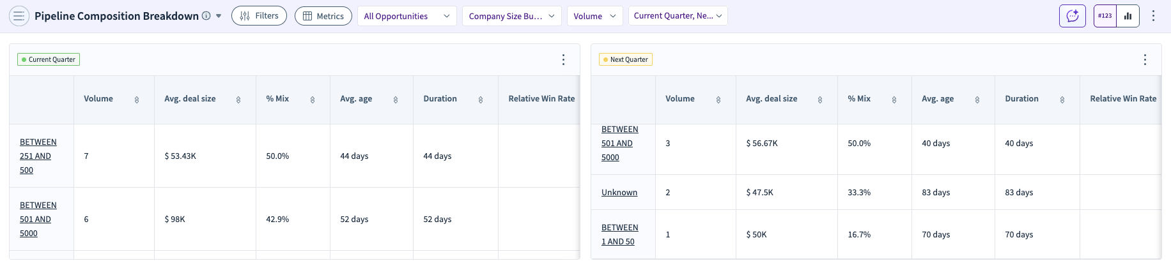The image size is (1171, 261).
Task: Open Next Quarter panel three-dot menu
Action: (x=1145, y=59)
